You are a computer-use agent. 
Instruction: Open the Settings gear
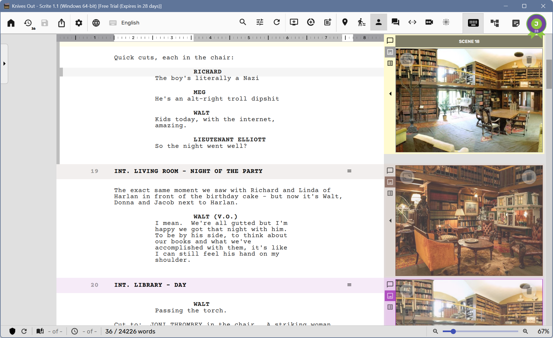(79, 23)
